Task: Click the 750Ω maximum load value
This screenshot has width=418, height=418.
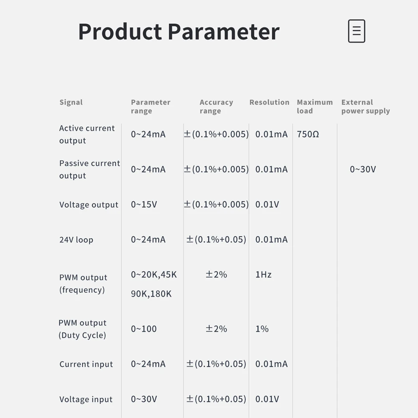Action: click(308, 134)
